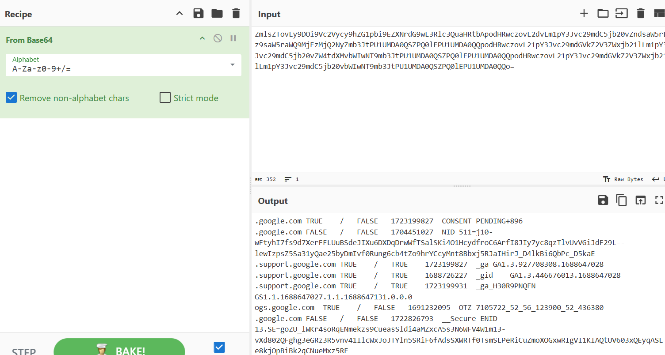Viewport: 665px width, 355px height.
Task: Add a new input tab
Action: tap(584, 14)
